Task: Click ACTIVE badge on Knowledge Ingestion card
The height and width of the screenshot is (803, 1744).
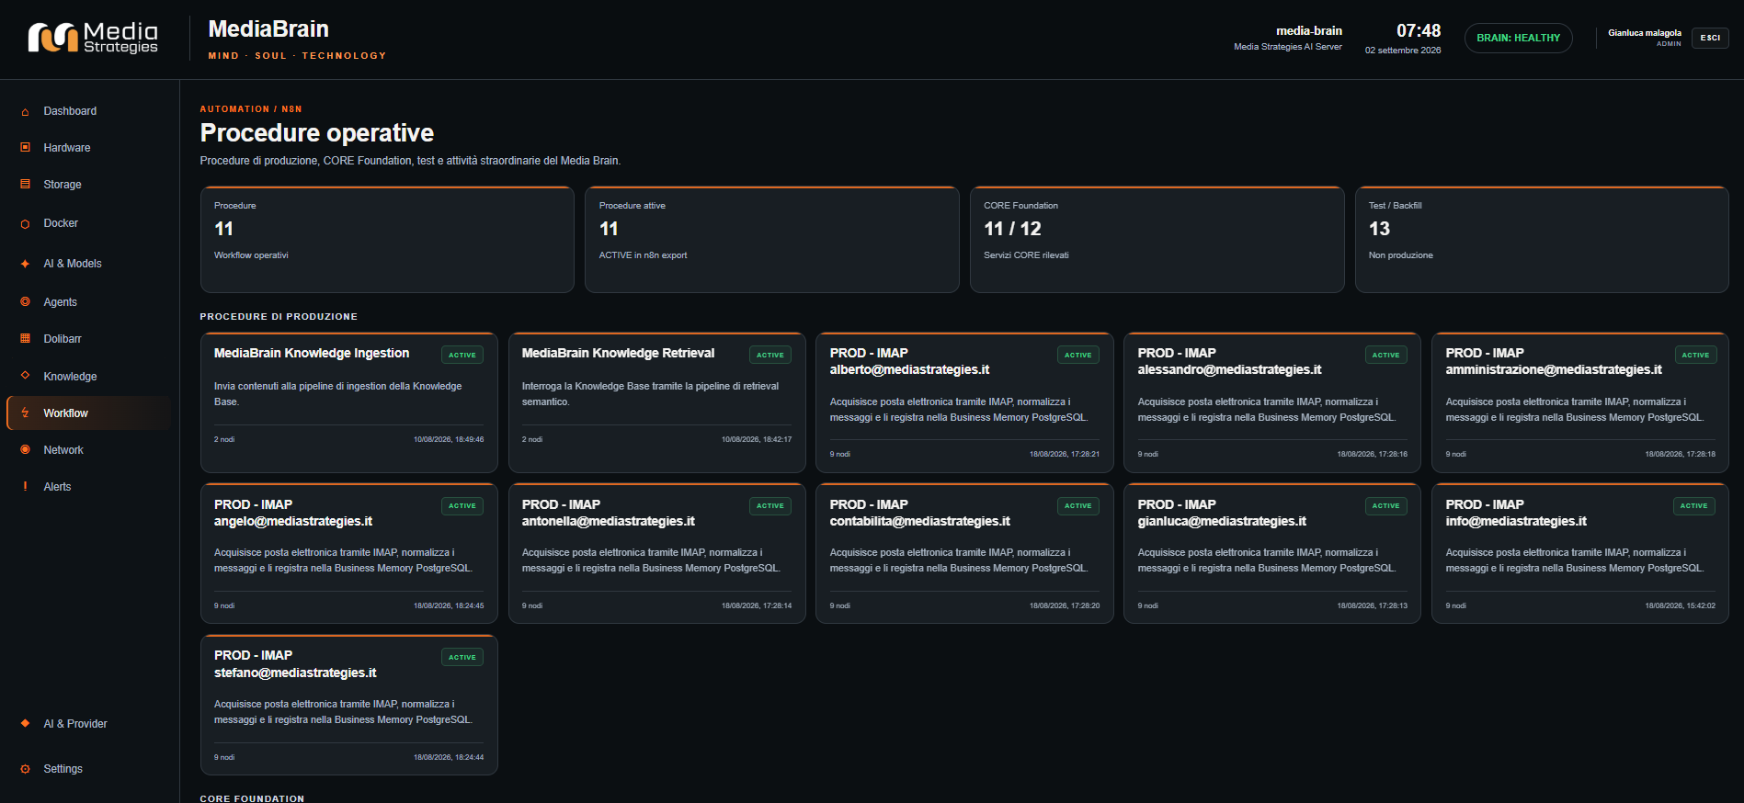Action: [462, 355]
